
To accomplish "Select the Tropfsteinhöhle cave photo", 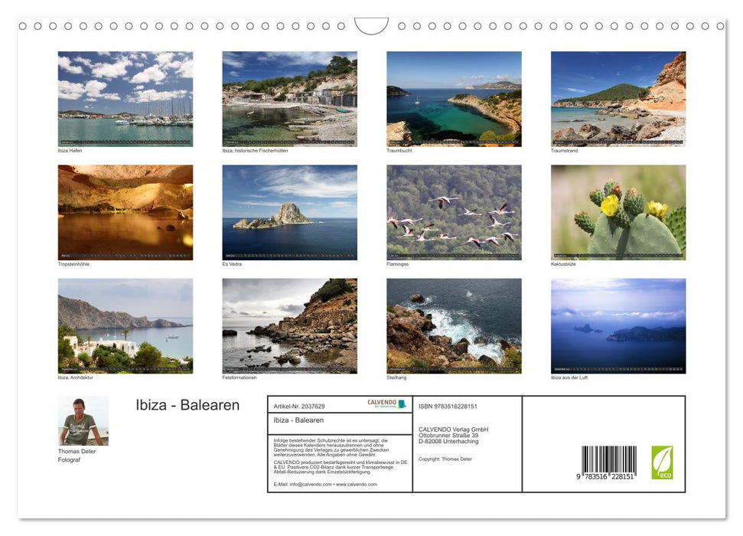I will coord(125,212).
